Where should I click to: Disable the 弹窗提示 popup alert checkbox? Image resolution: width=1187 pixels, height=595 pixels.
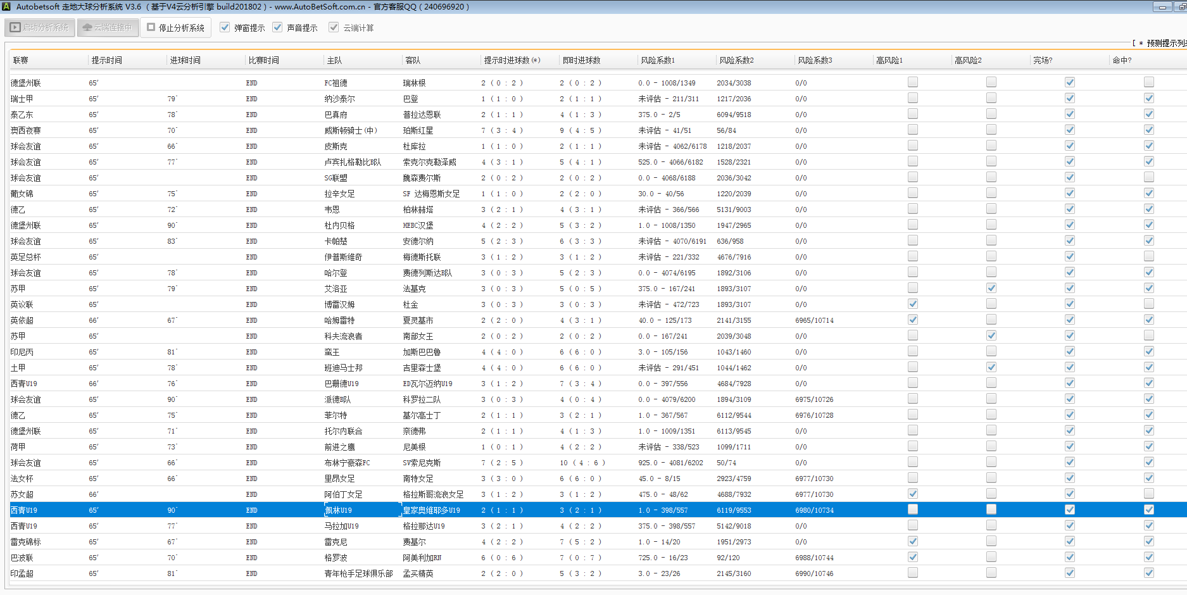(225, 28)
